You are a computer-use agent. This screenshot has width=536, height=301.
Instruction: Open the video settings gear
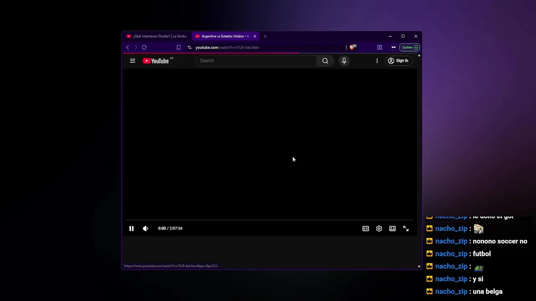[379, 228]
